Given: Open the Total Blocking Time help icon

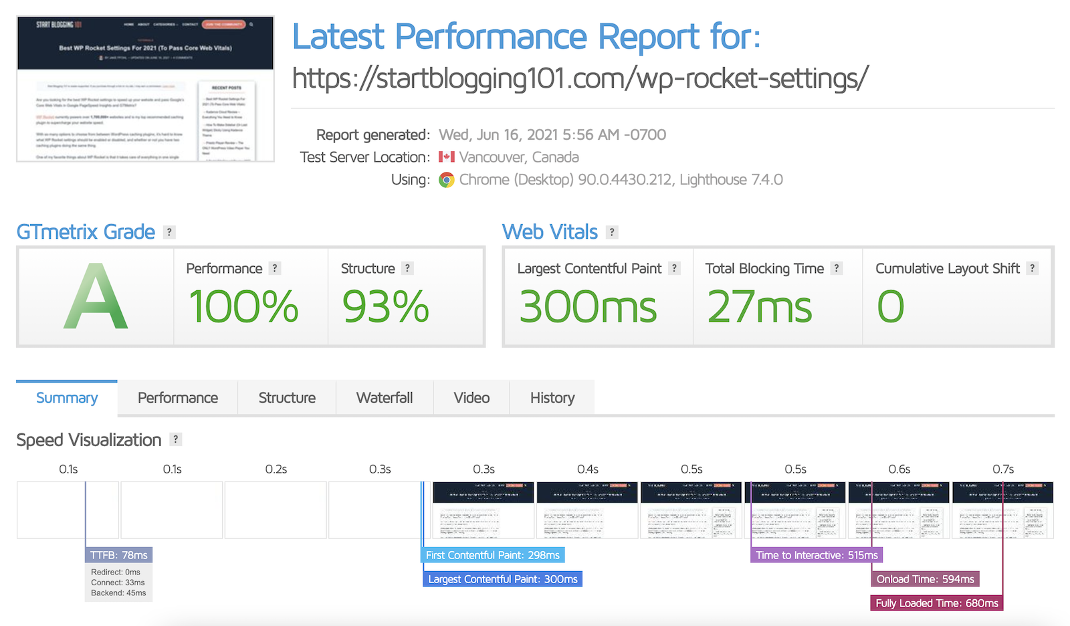Looking at the screenshot, I should (x=837, y=268).
